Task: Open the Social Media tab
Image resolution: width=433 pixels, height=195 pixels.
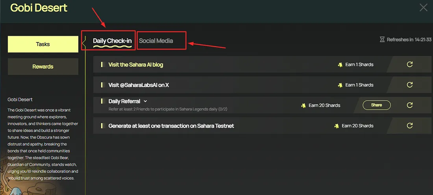Action: point(156,41)
